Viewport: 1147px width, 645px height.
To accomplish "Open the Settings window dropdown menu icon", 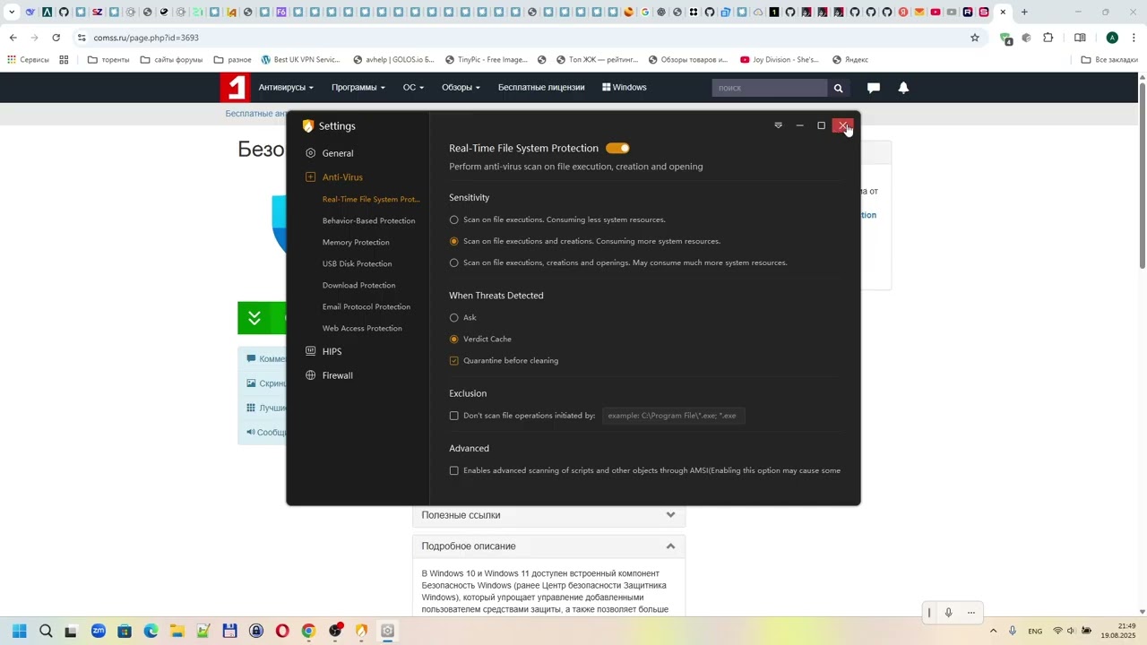I will tap(778, 125).
